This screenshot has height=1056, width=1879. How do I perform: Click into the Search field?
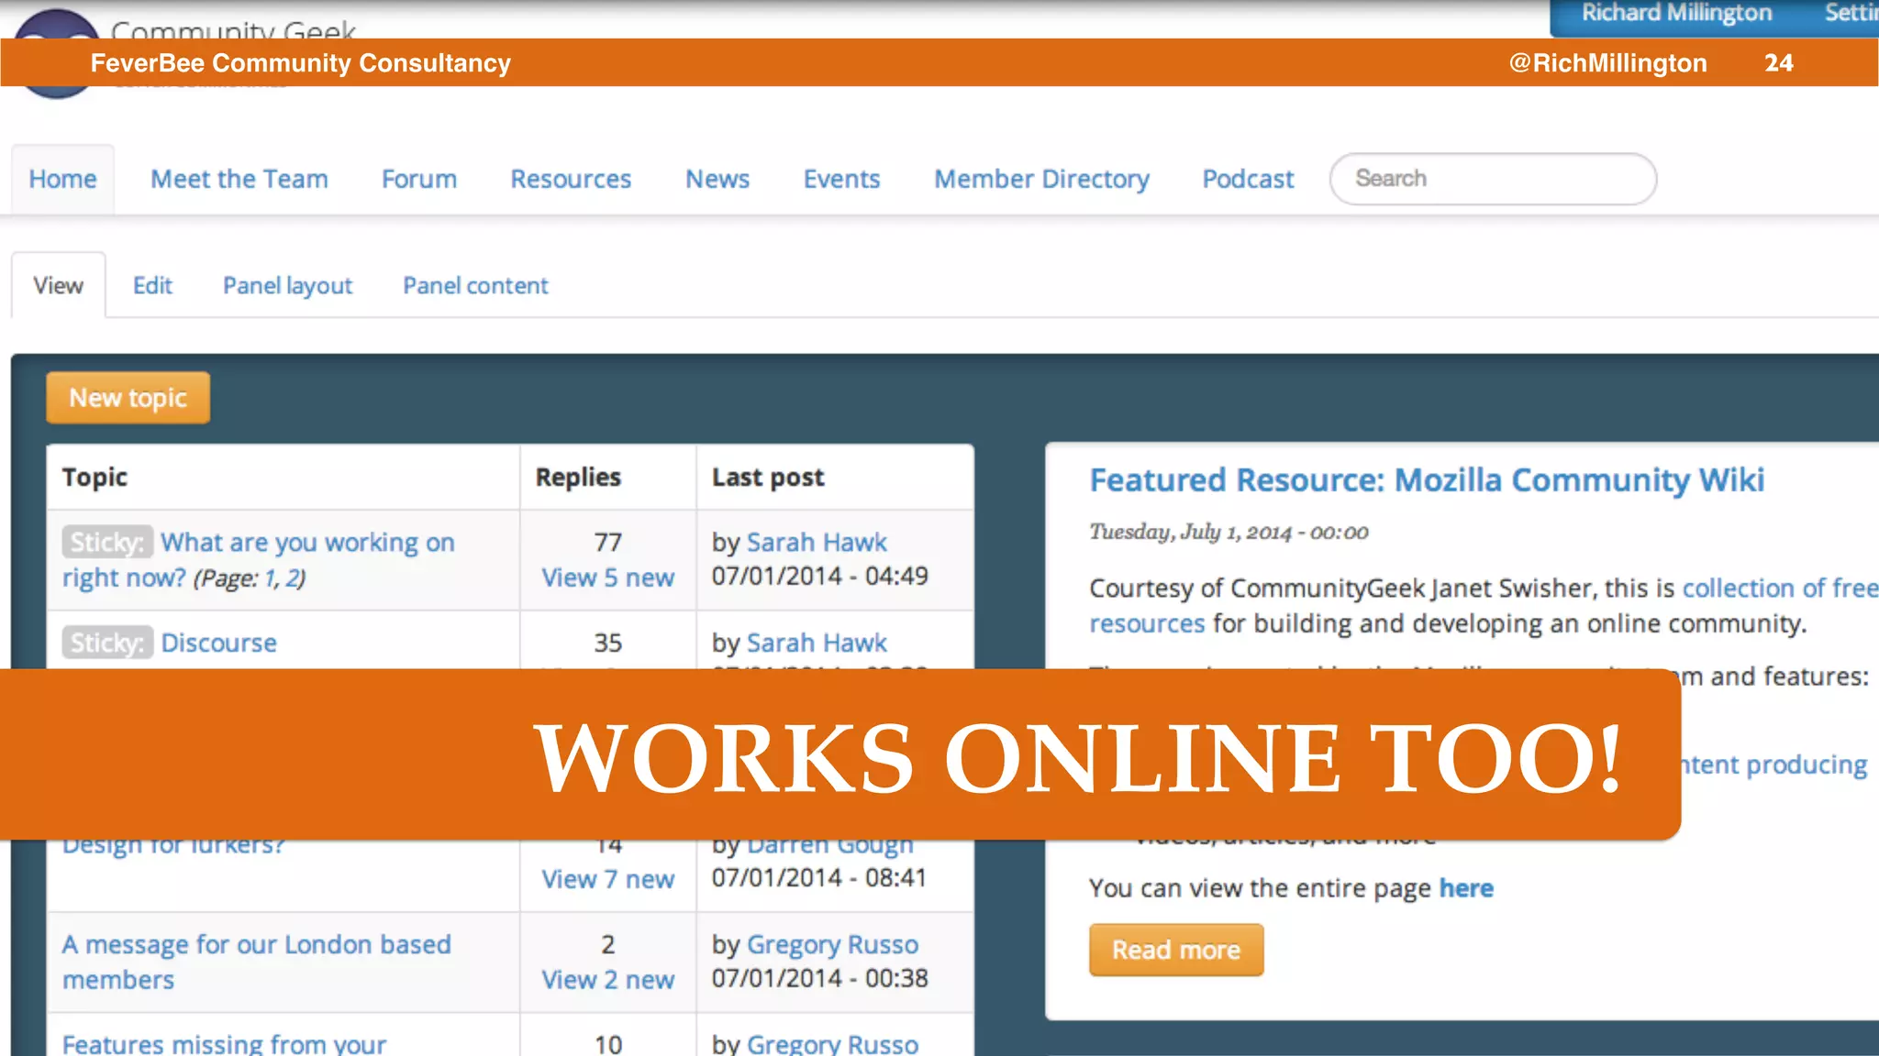click(1493, 179)
